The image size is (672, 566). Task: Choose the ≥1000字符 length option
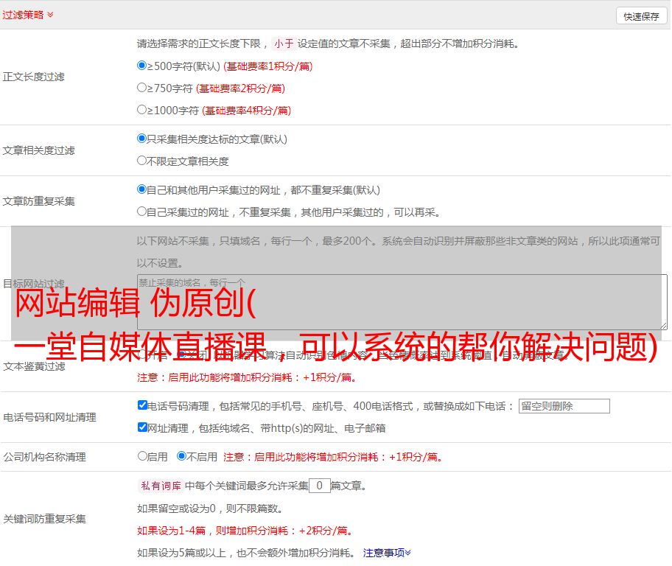pyautogui.click(x=142, y=110)
